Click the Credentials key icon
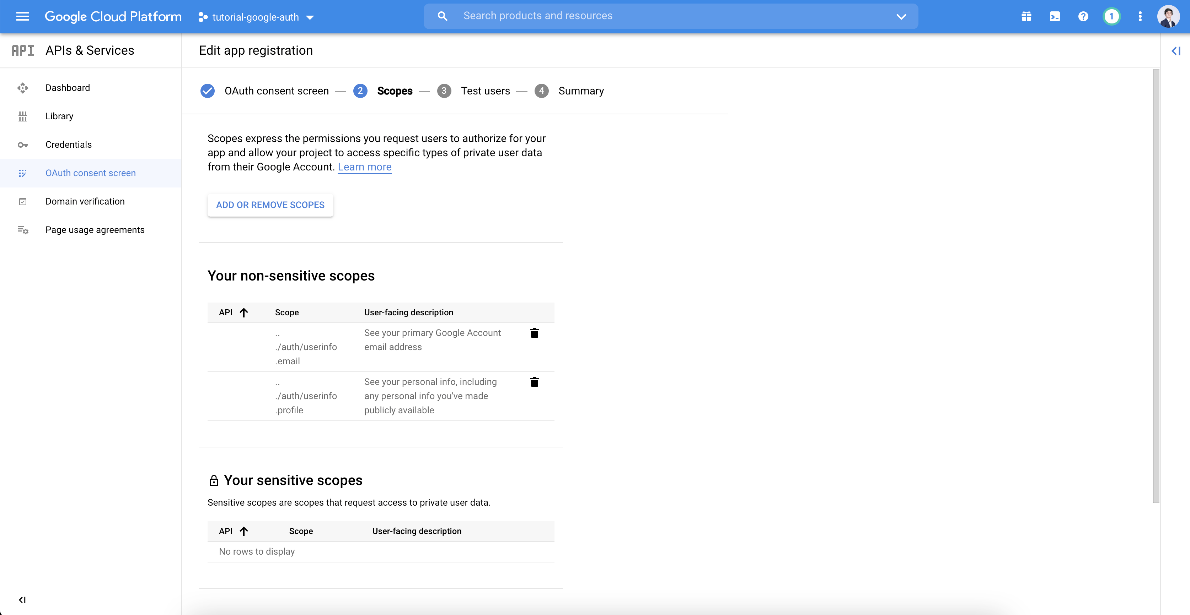 point(22,144)
